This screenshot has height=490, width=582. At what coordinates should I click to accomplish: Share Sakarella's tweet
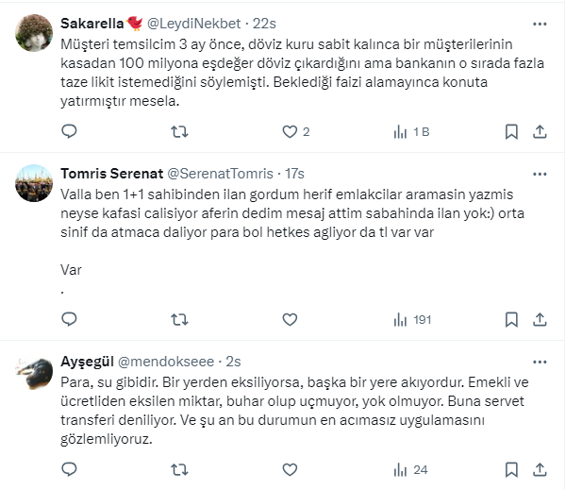click(540, 131)
